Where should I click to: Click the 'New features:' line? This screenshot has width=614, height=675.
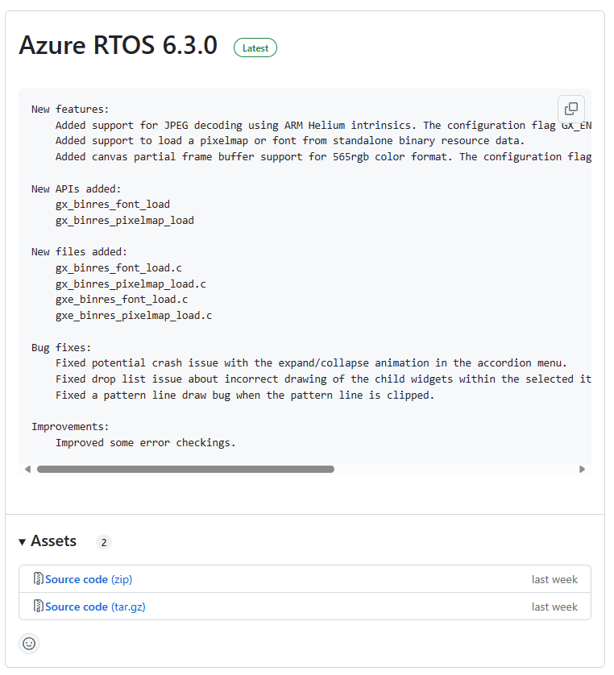click(x=70, y=110)
